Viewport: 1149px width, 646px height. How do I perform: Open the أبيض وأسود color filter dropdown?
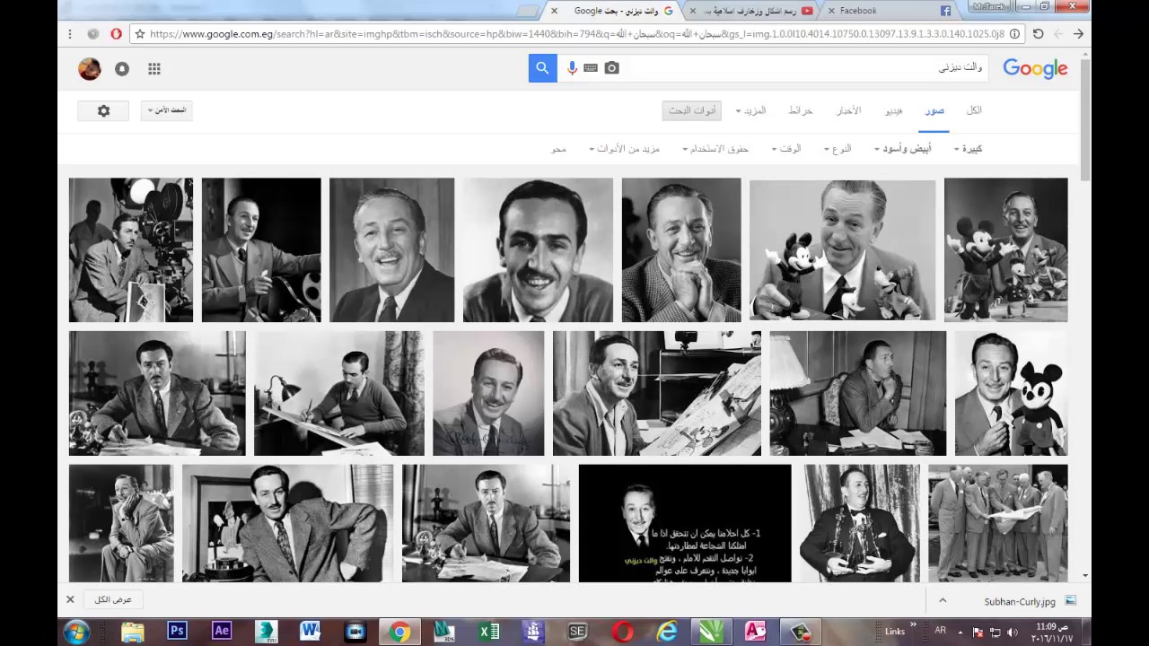point(903,149)
